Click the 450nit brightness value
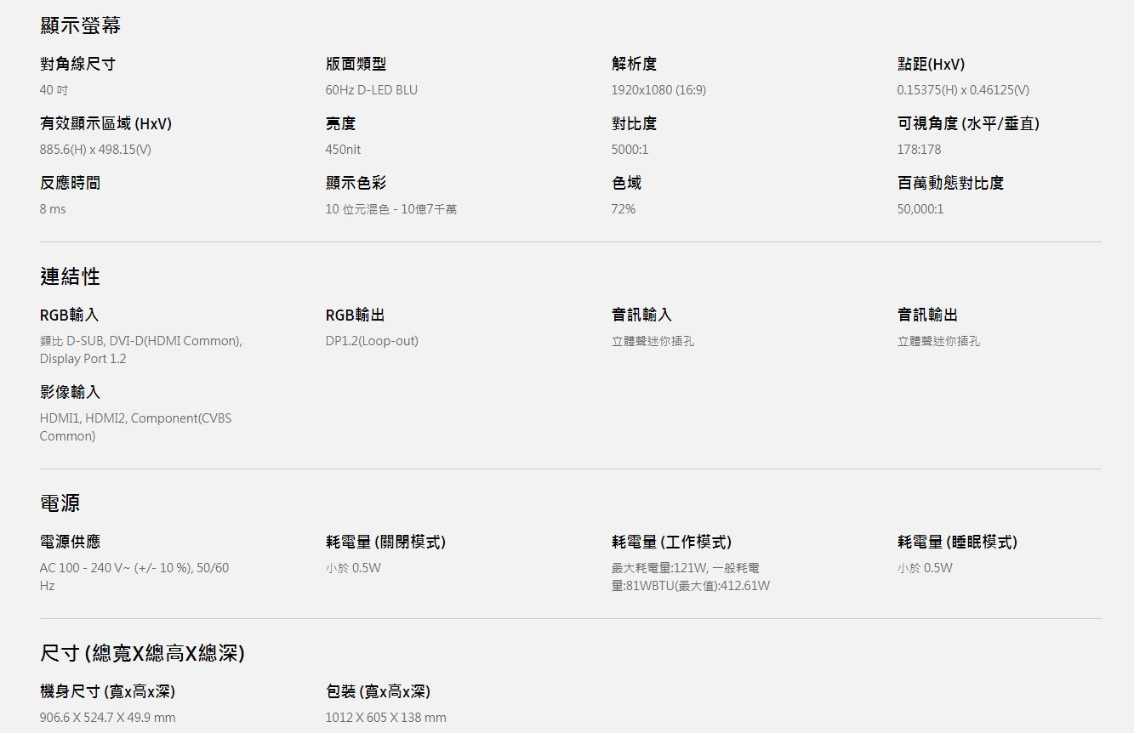Image resolution: width=1134 pixels, height=733 pixels. 343,150
